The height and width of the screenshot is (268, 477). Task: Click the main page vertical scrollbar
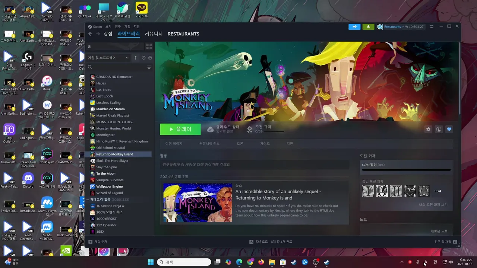[x=459, y=78]
